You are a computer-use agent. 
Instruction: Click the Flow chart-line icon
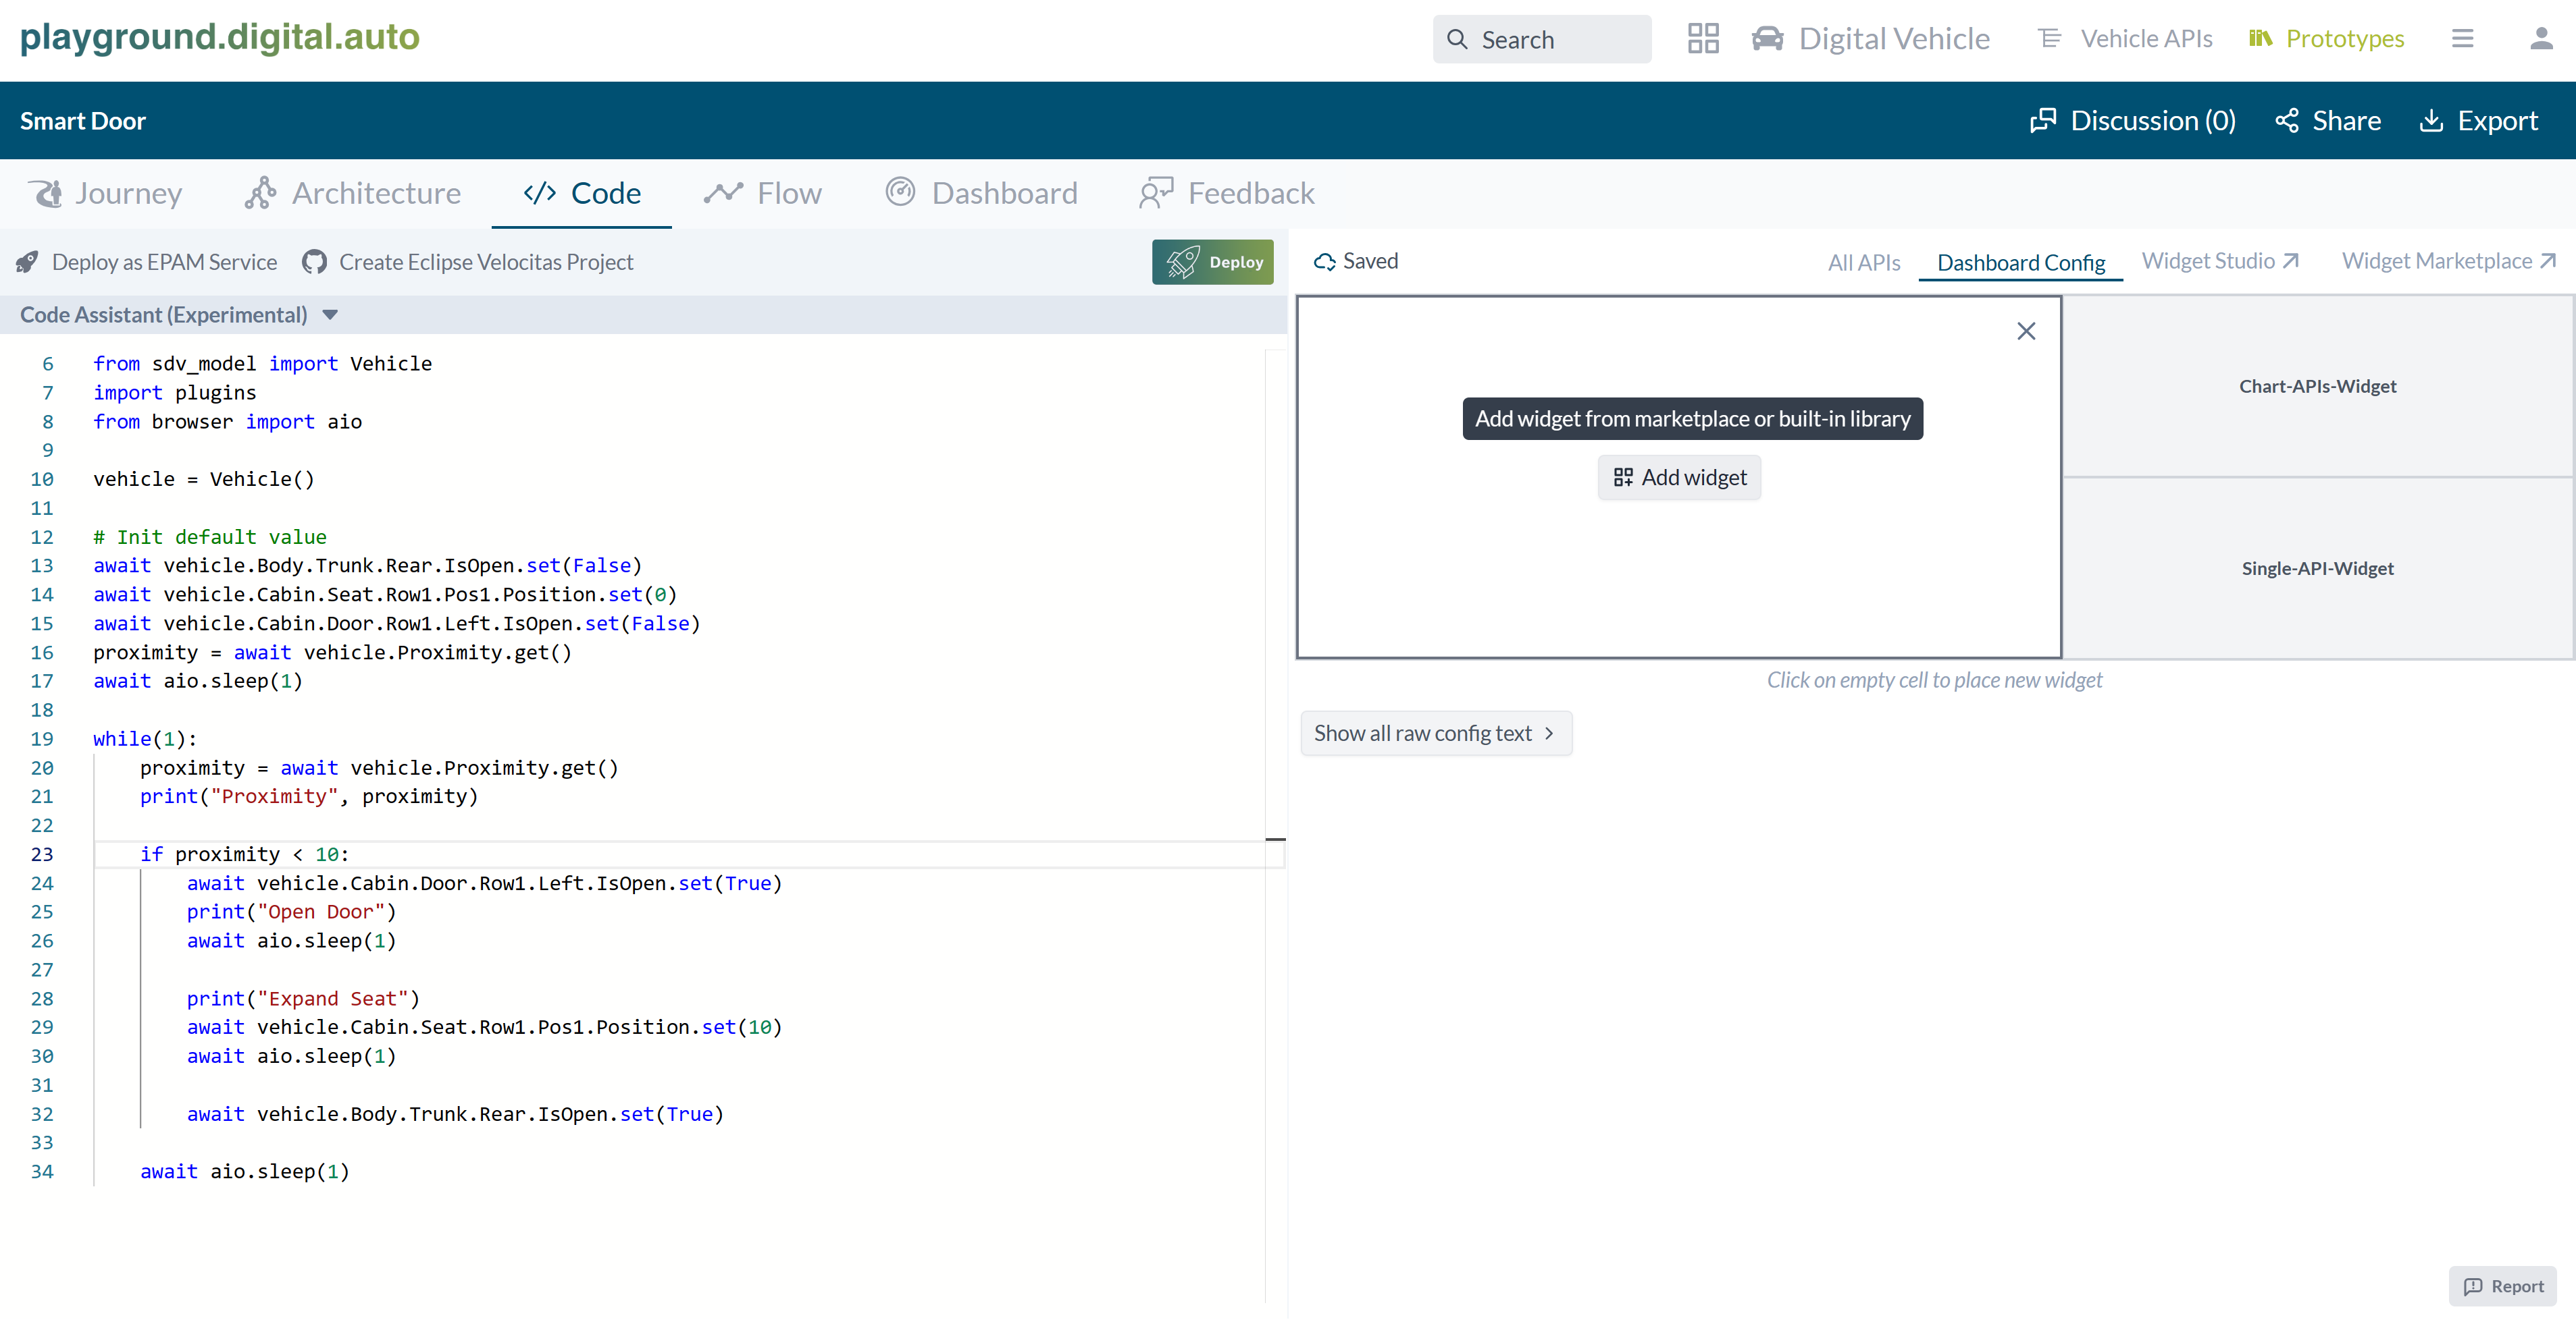pyautogui.click(x=723, y=193)
